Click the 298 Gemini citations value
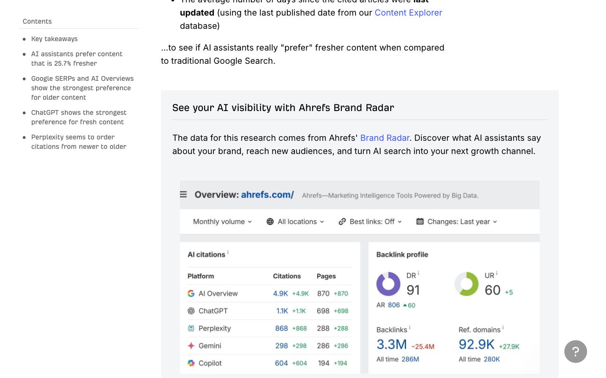Viewport: 606px width, 378px height. click(282, 346)
